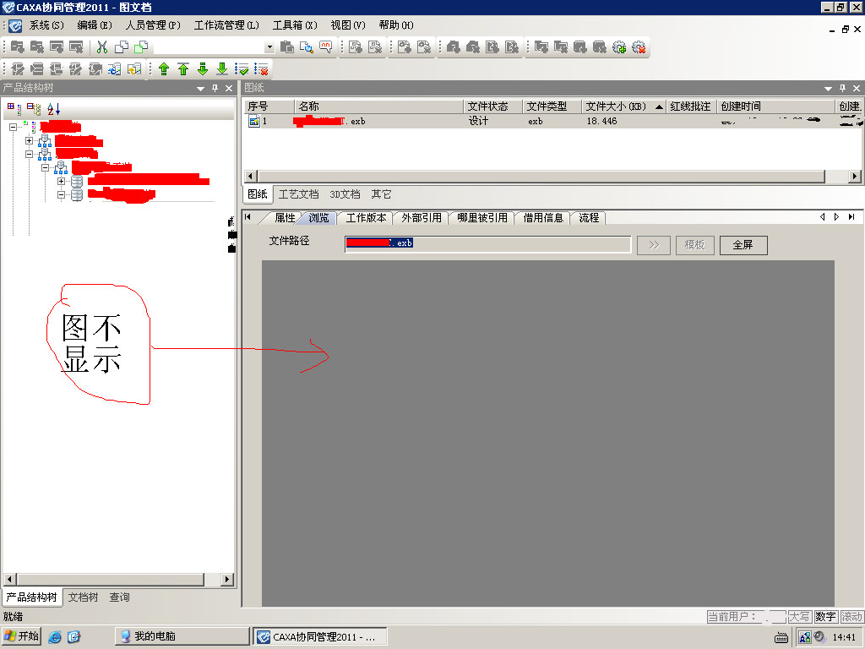The width and height of the screenshot is (865, 649).
Task: Jump to the last detail tab with the end arrow
Action: (x=851, y=217)
